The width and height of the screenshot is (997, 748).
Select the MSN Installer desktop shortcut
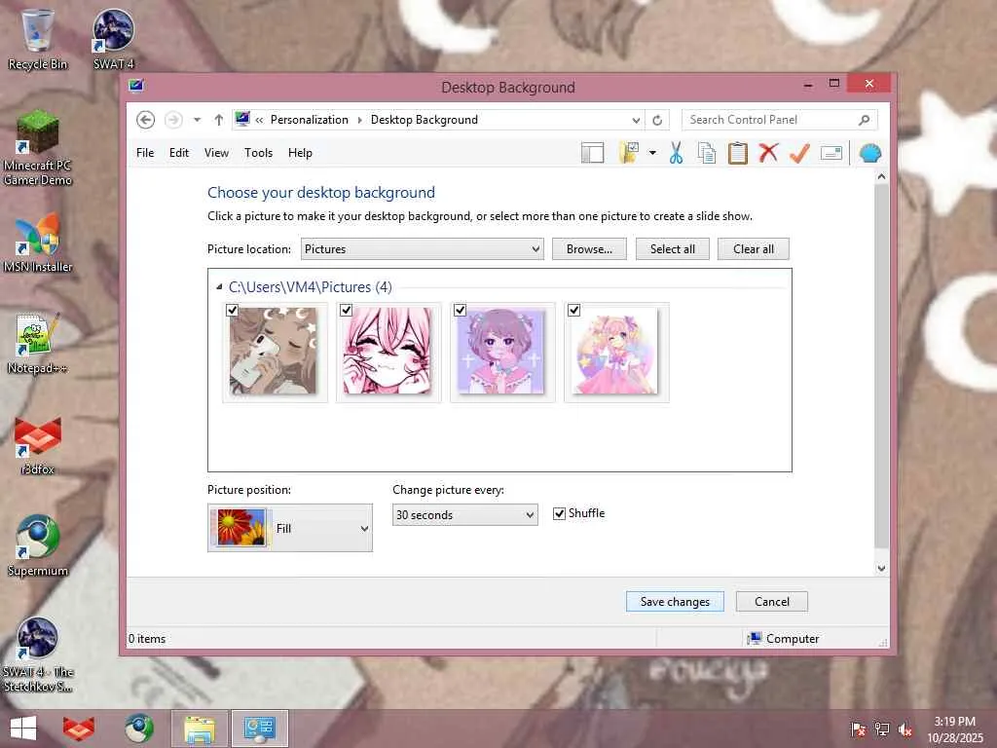click(38, 243)
